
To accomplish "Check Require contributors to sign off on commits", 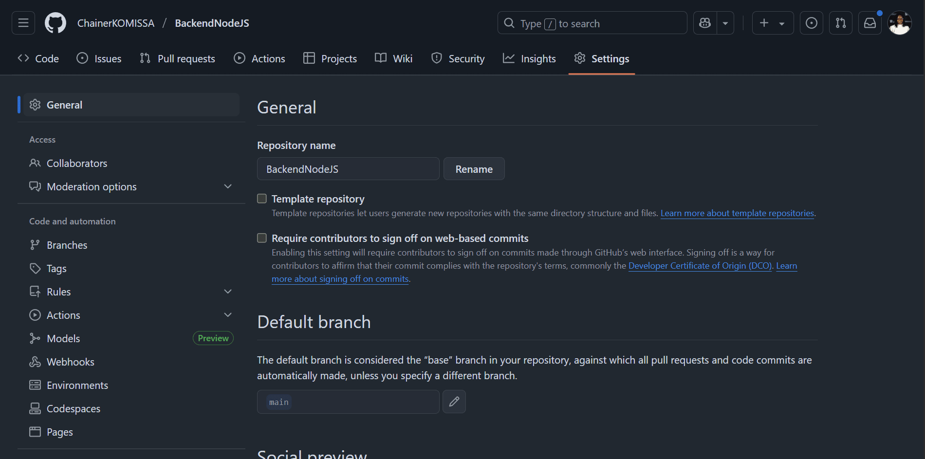I will point(261,238).
